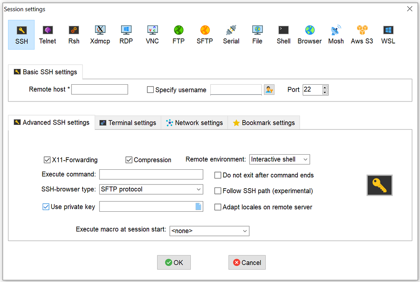The height and width of the screenshot is (282, 420).
Task: Increase the Port value with the up stepper
Action: pyautogui.click(x=325, y=87)
